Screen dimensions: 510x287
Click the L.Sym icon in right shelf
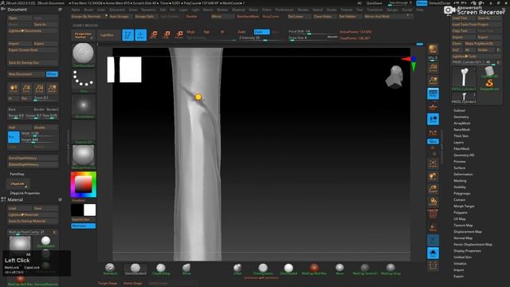[x=433, y=132]
